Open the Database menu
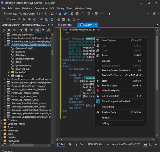 pos(27,8)
